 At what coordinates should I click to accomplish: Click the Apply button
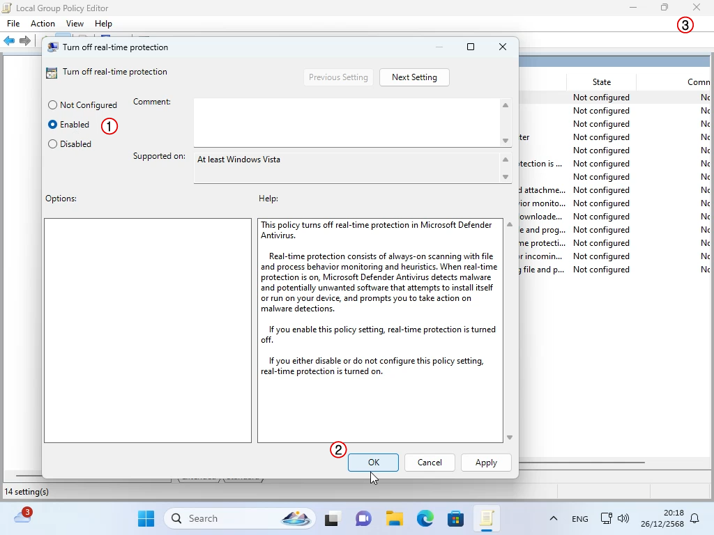[486, 463]
